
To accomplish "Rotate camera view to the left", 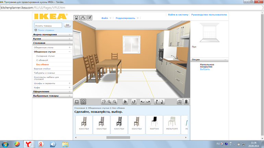I will [x=143, y=102].
